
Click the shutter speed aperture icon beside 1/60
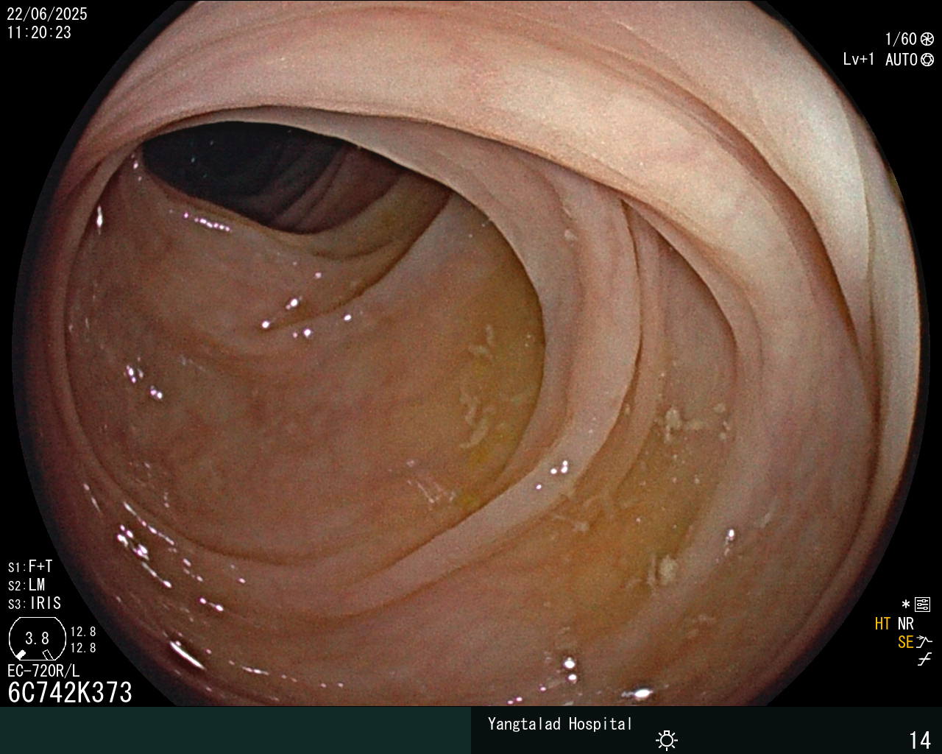tap(927, 39)
